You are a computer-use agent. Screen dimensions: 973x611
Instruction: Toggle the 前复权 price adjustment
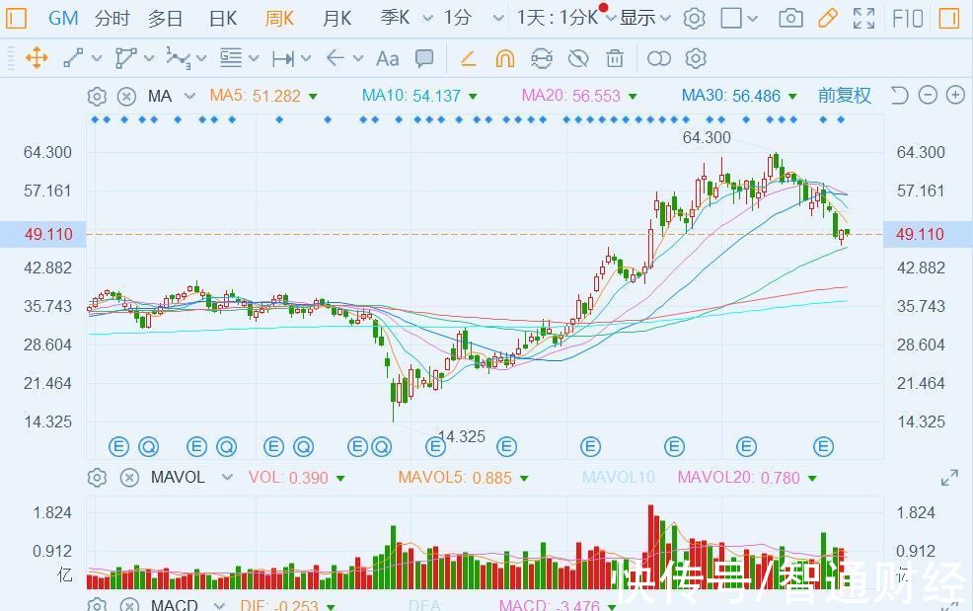[x=844, y=96]
